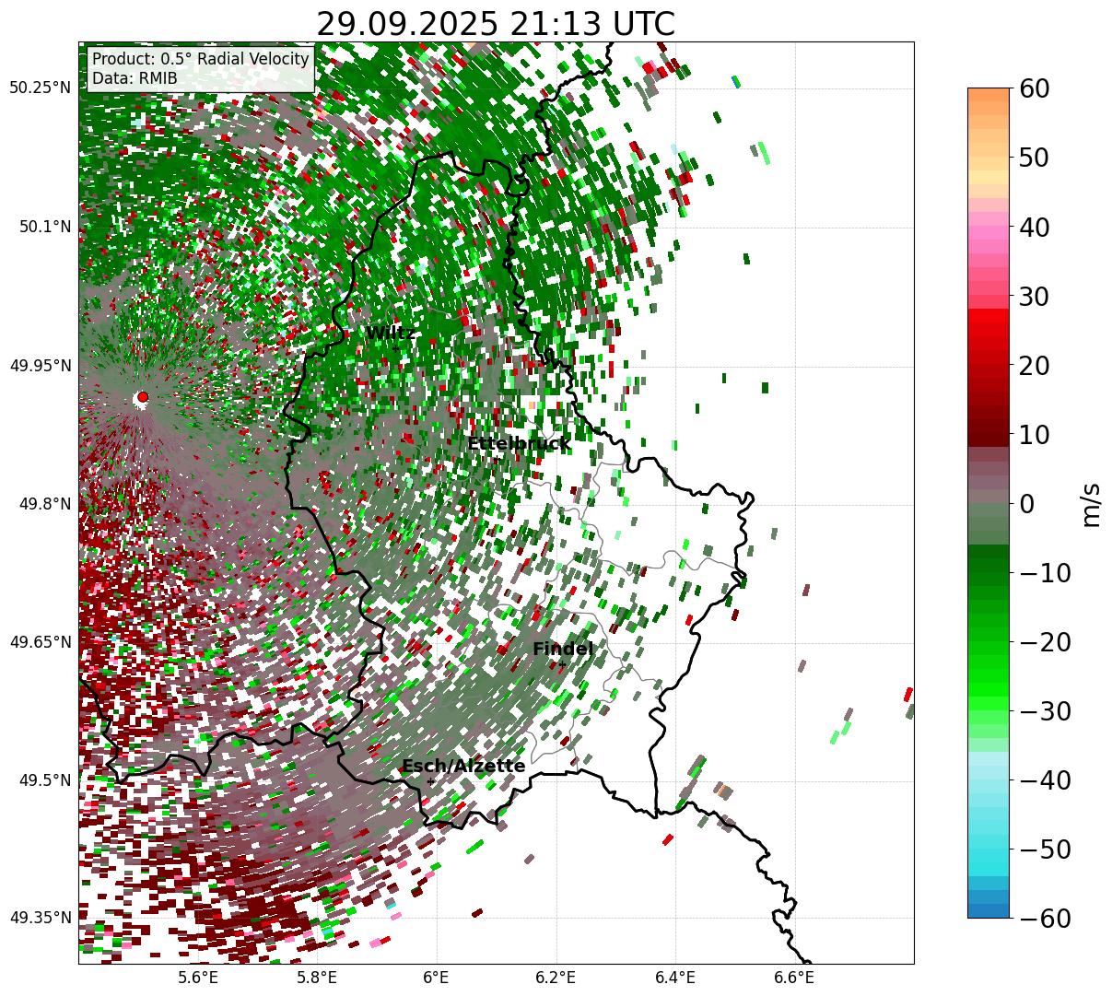Click the Ettelbruck city label

tap(519, 444)
